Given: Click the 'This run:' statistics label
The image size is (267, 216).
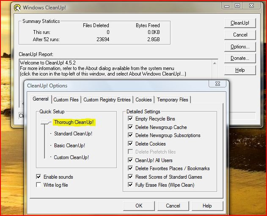Looking at the screenshot, I should pos(42,32).
